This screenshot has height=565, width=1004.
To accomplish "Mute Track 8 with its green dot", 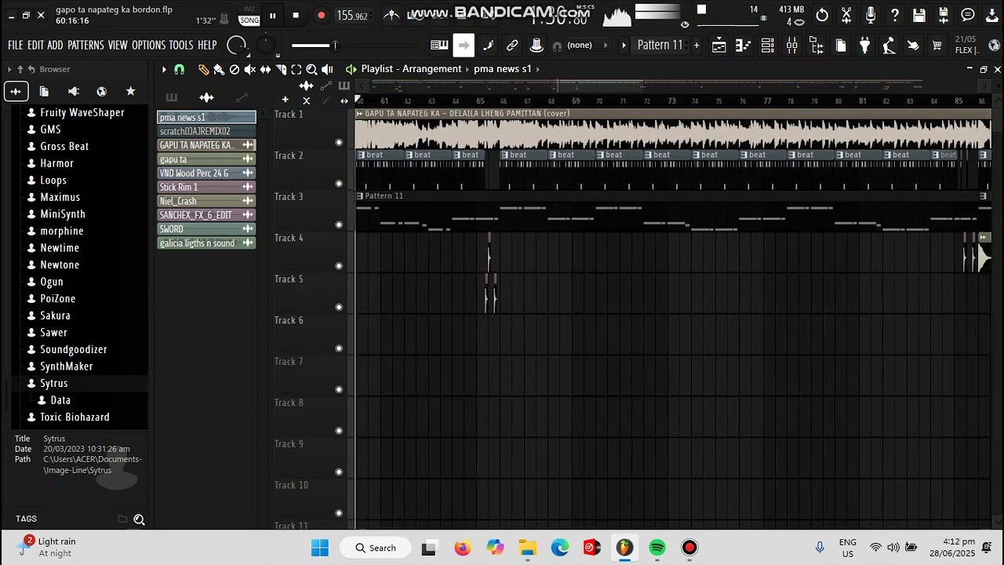I will click(x=339, y=431).
